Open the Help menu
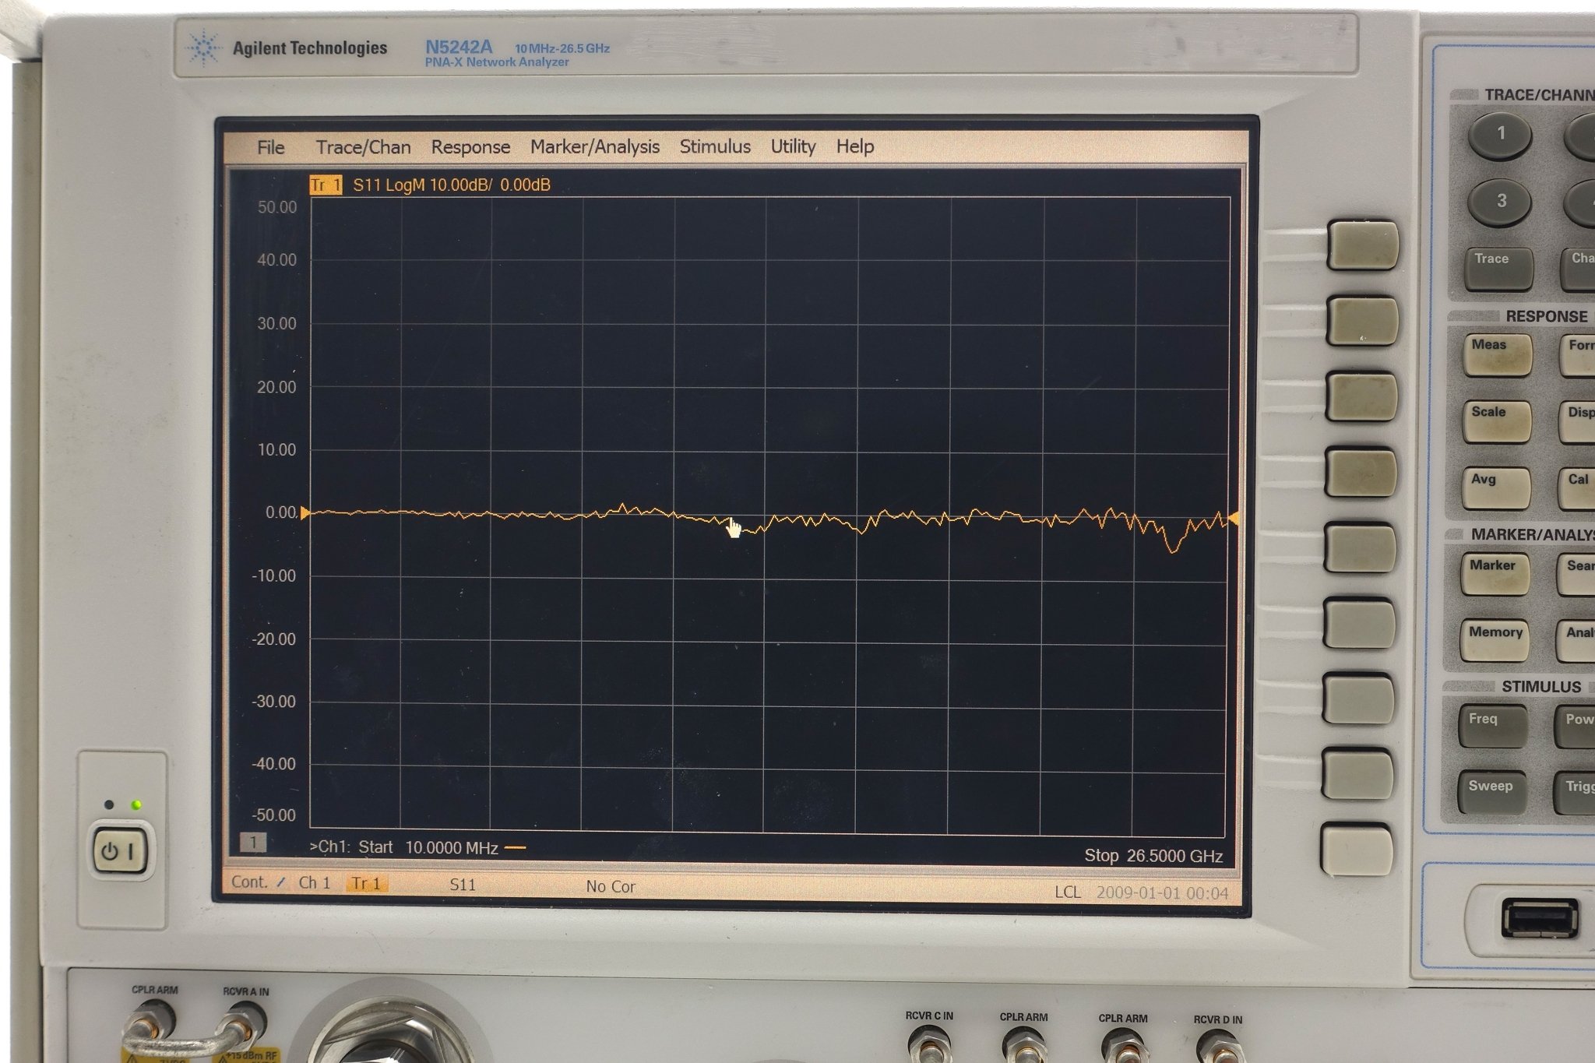The image size is (1595, 1063). coord(854,146)
